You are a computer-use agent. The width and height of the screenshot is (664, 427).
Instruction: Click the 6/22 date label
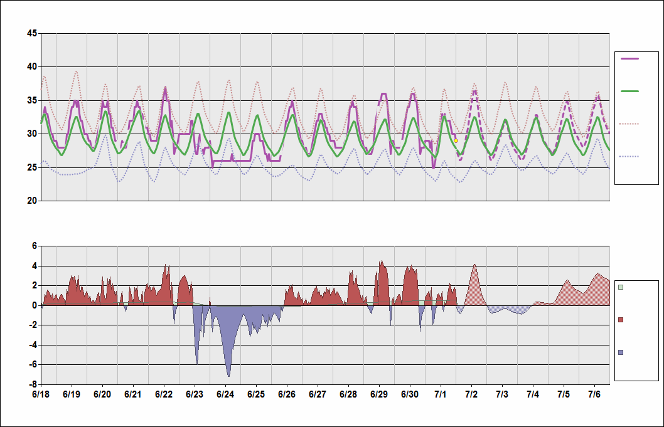(x=164, y=394)
